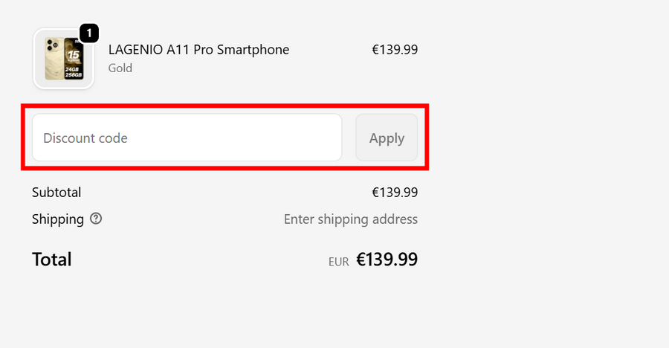Click the bold Total label

tap(52, 260)
